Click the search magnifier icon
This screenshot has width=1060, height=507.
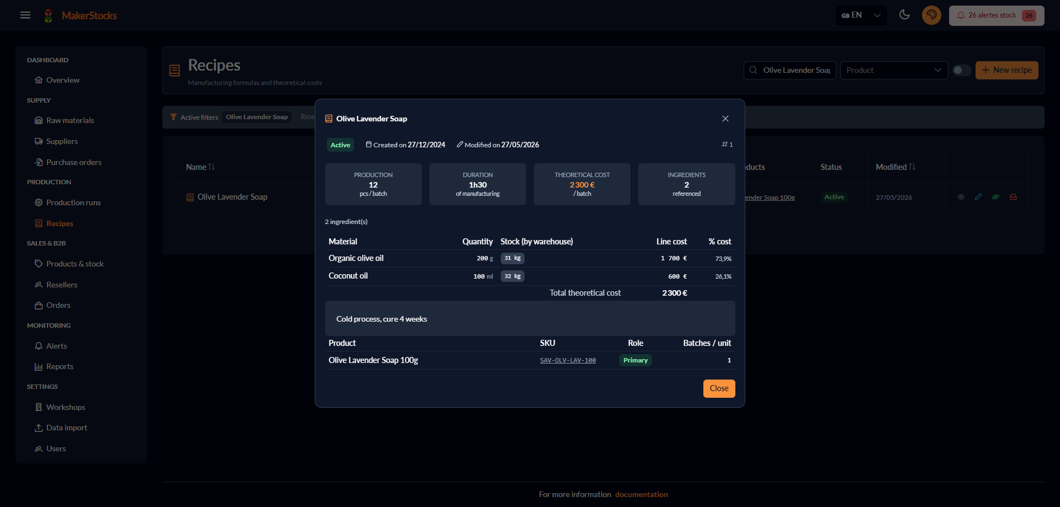point(753,70)
